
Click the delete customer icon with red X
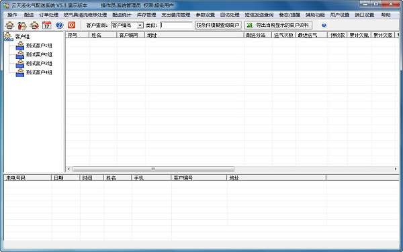tap(34, 25)
